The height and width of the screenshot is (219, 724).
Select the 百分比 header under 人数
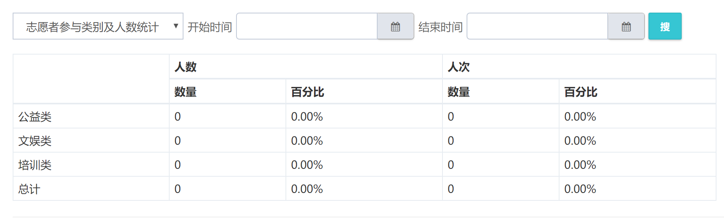point(307,92)
